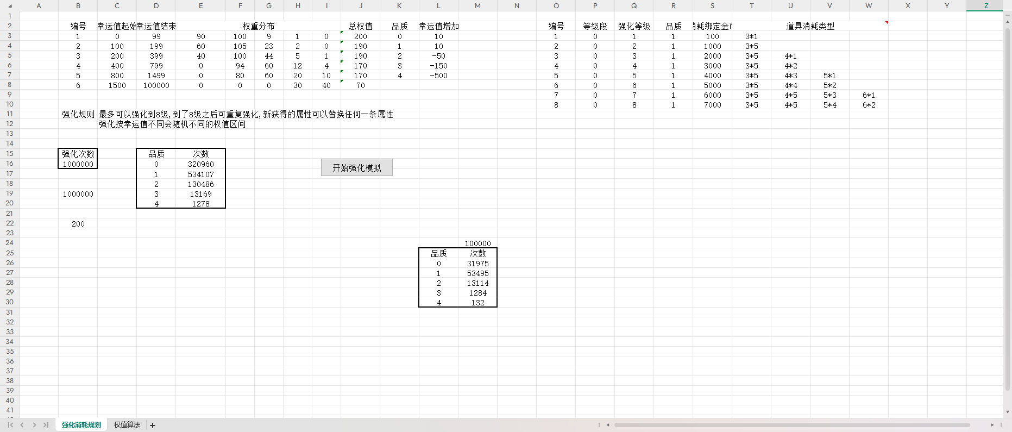Select cell with value 7000 in column S
The width and height of the screenshot is (1012, 432).
point(712,105)
